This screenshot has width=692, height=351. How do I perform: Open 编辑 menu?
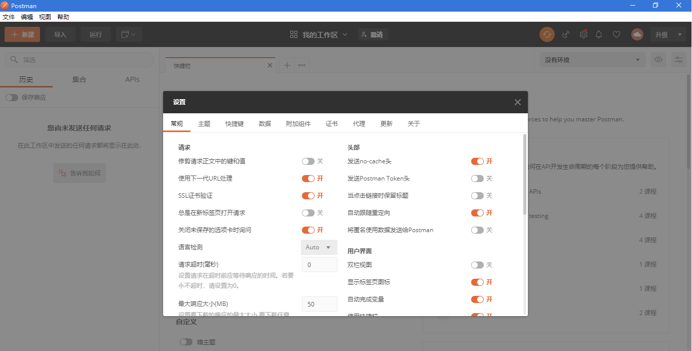(x=27, y=17)
